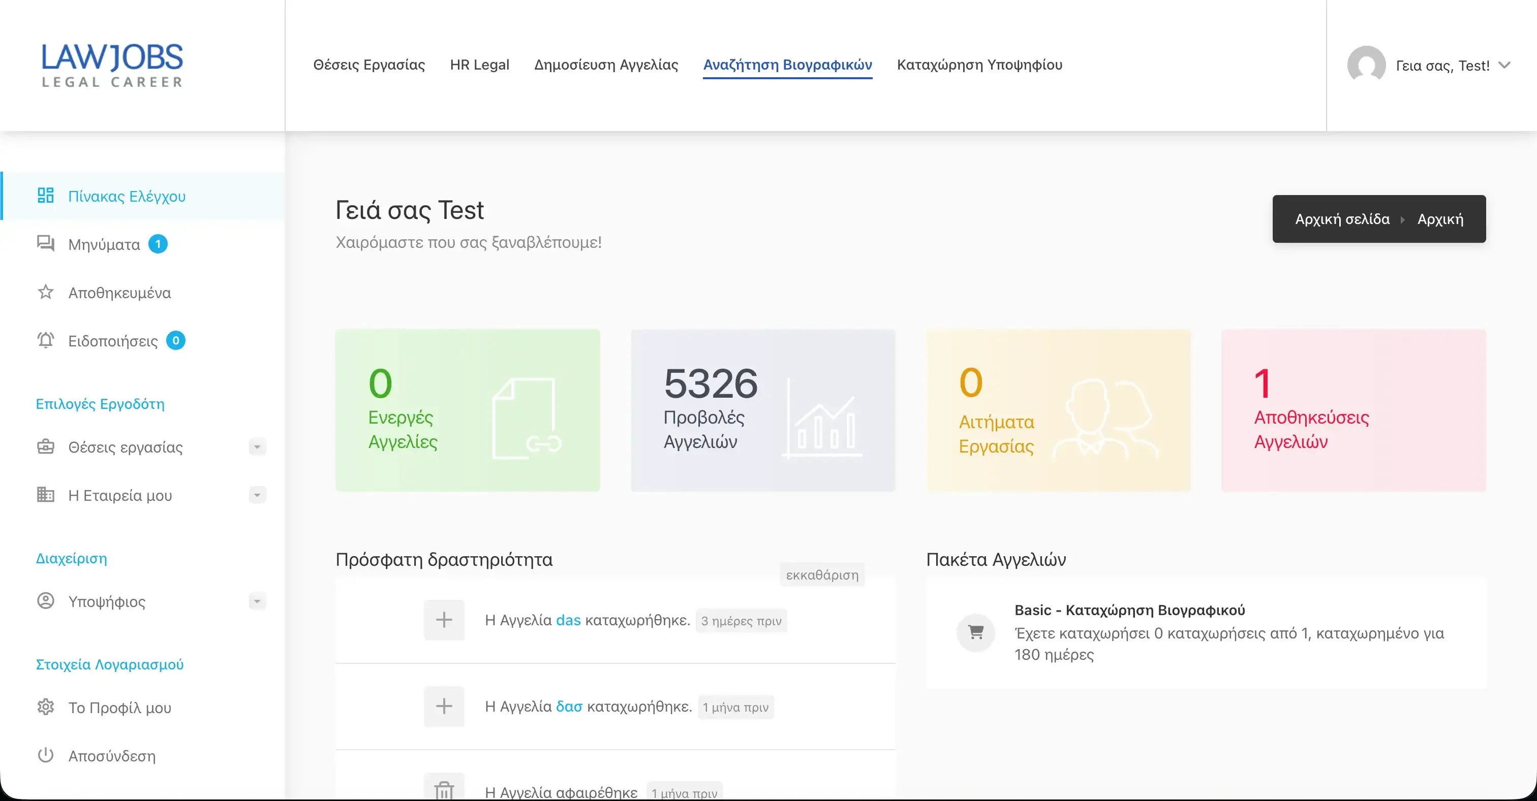Click Αρχική breadcrumb item
Screen dimensions: 1537x801
1440,219
